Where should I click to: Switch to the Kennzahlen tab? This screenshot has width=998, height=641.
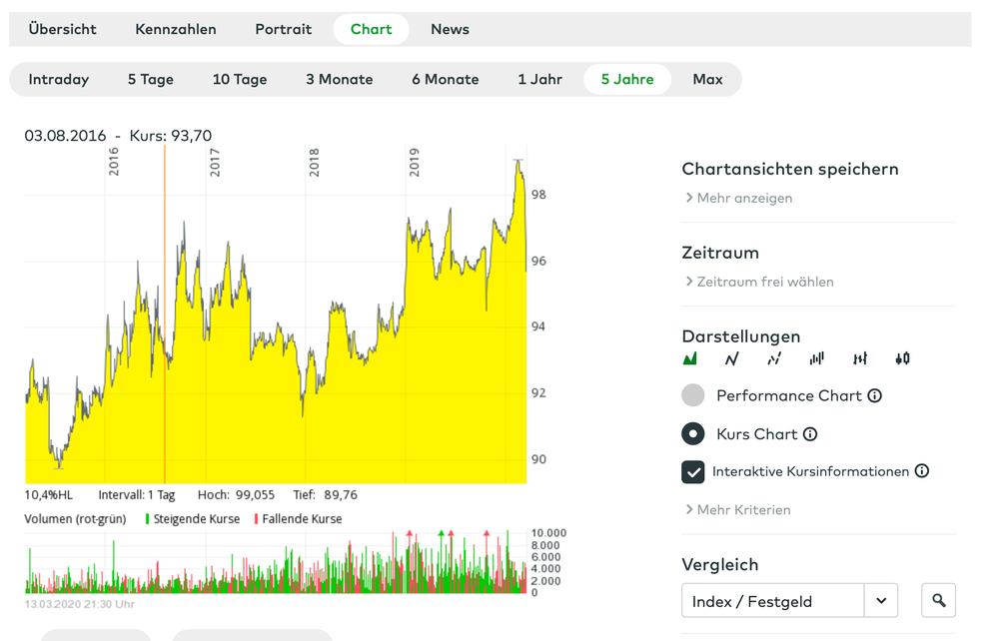tap(176, 29)
